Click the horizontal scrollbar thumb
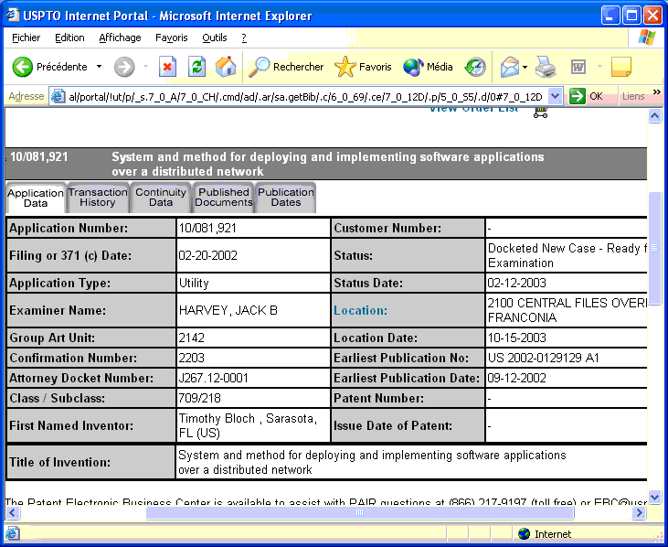 click(360, 512)
